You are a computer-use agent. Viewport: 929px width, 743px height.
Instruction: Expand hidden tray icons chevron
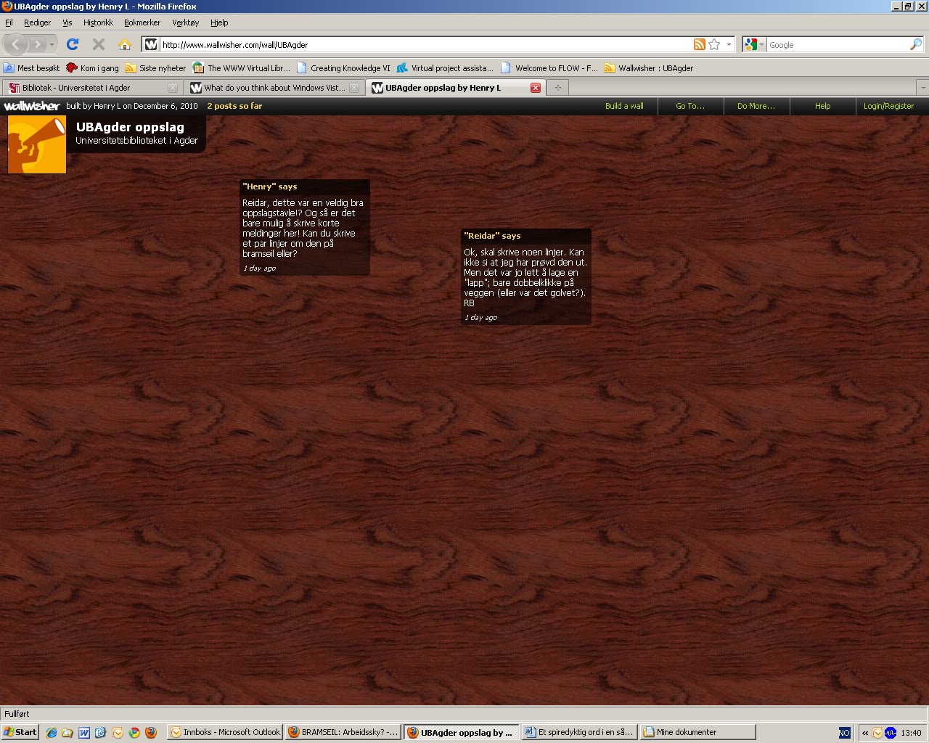pyautogui.click(x=865, y=733)
